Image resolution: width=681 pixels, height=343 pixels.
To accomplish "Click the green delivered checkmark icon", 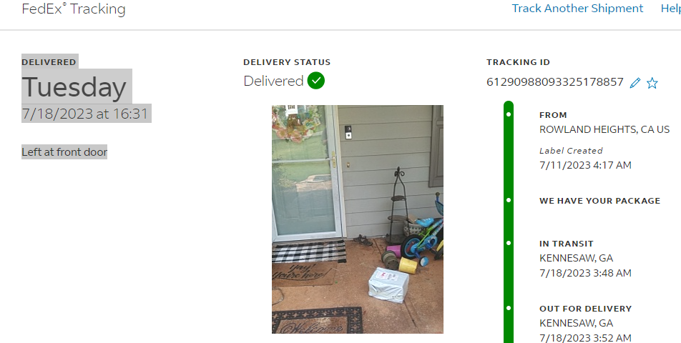I will (315, 81).
